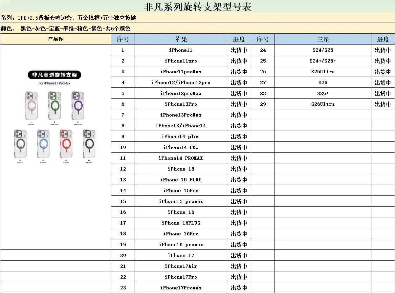Select the S25Ultra cell
This screenshot has height=293, width=395.
pyautogui.click(x=323, y=72)
